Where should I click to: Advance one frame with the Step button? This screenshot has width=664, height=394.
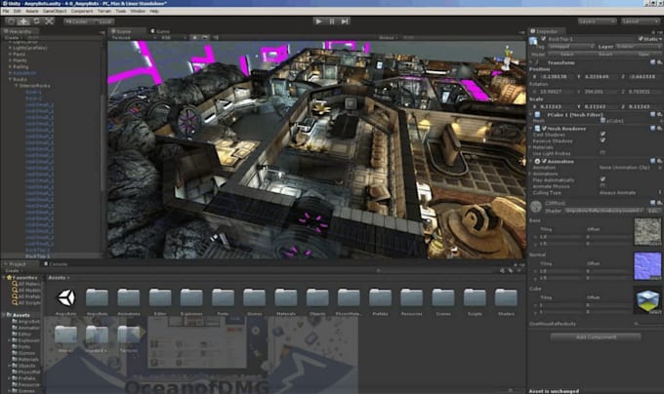(345, 21)
